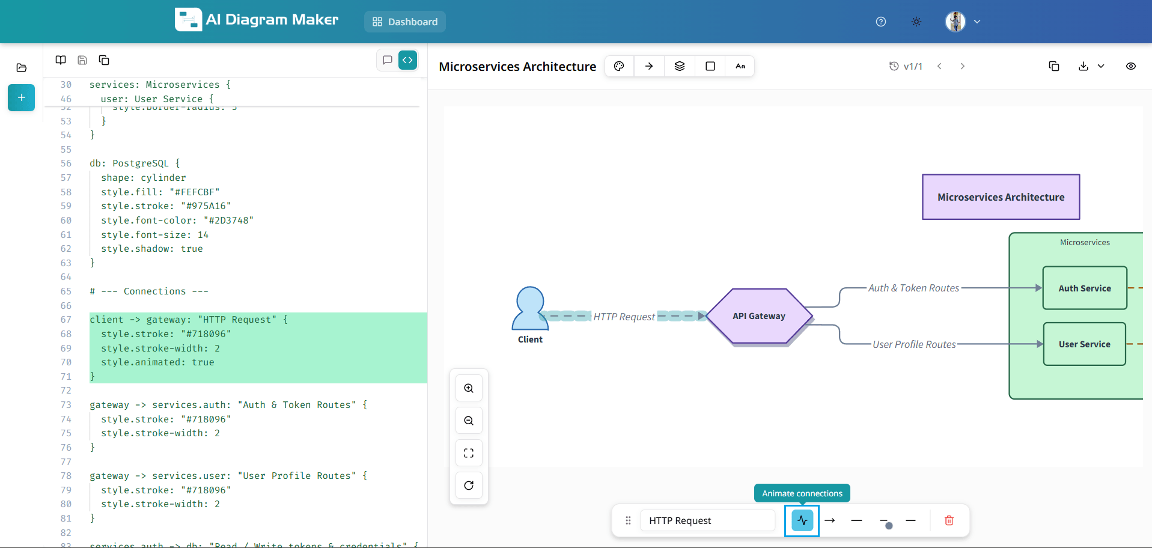Switch to the chat view tab

(388, 60)
